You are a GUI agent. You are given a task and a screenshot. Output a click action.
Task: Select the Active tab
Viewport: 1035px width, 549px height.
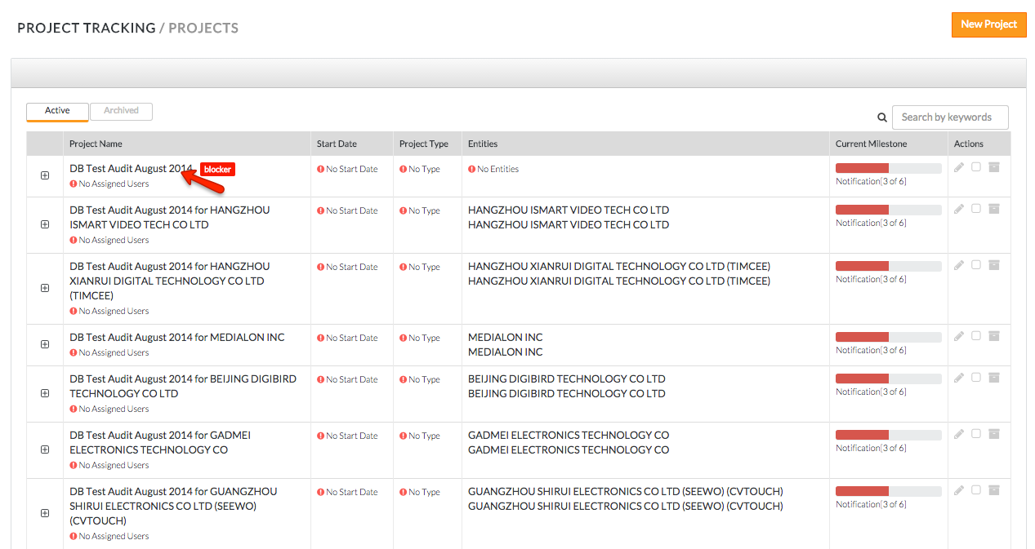click(x=57, y=111)
